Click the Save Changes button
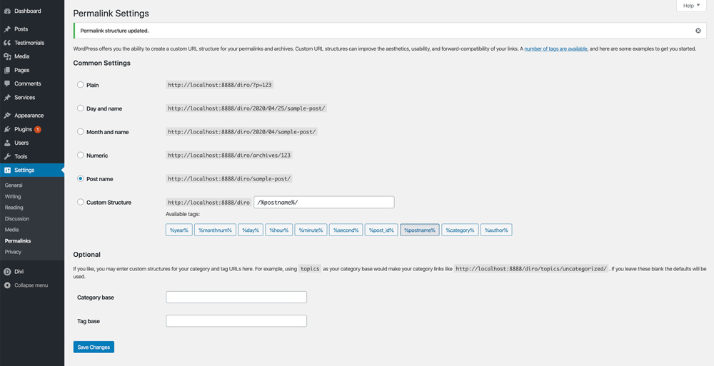Viewport: 714px width, 366px height. (x=94, y=347)
